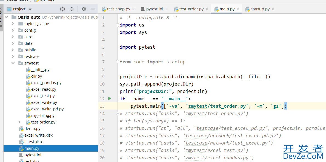Click the 'import pytest' line

coord(138,47)
